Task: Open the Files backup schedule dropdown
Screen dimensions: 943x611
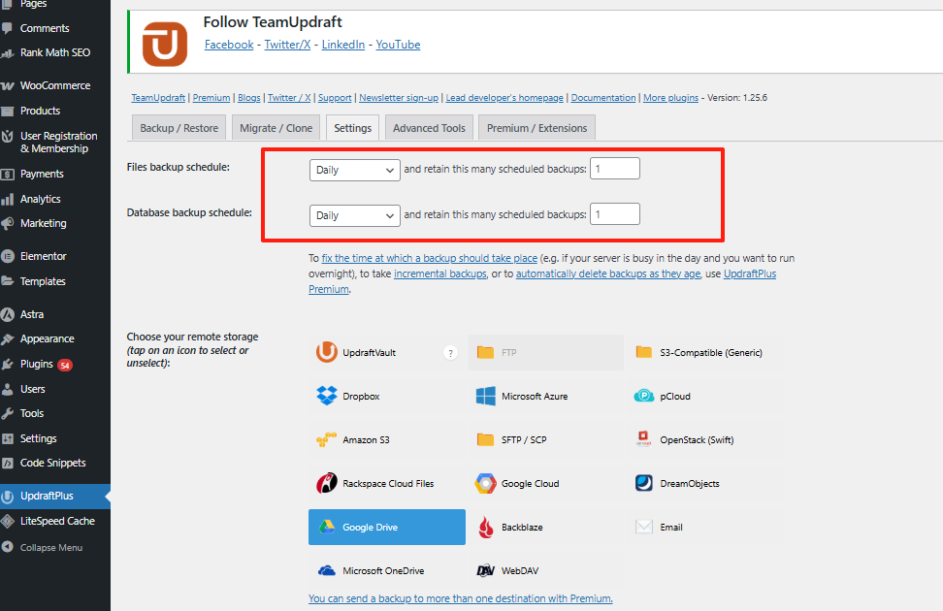Action: click(354, 170)
